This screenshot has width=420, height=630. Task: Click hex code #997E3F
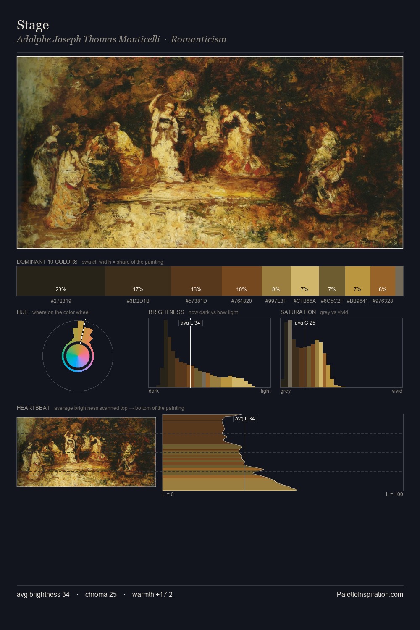point(276,301)
